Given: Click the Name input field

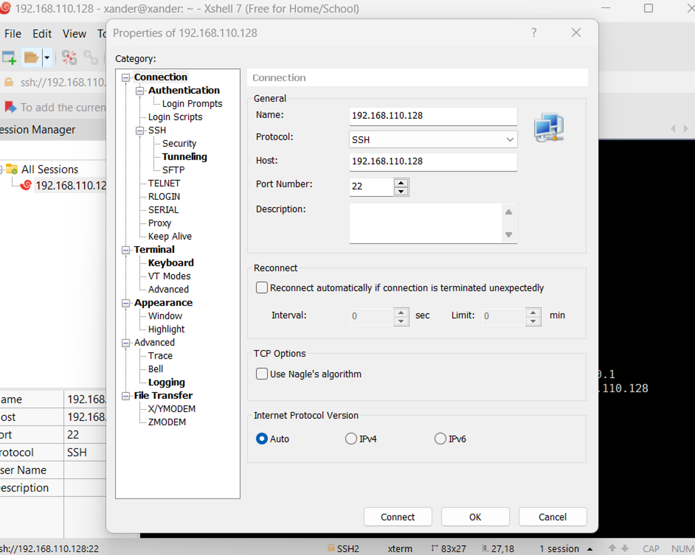Looking at the screenshot, I should [433, 116].
